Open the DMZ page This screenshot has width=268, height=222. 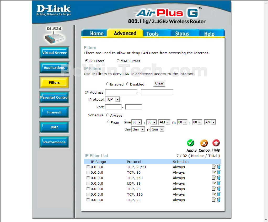click(54, 127)
